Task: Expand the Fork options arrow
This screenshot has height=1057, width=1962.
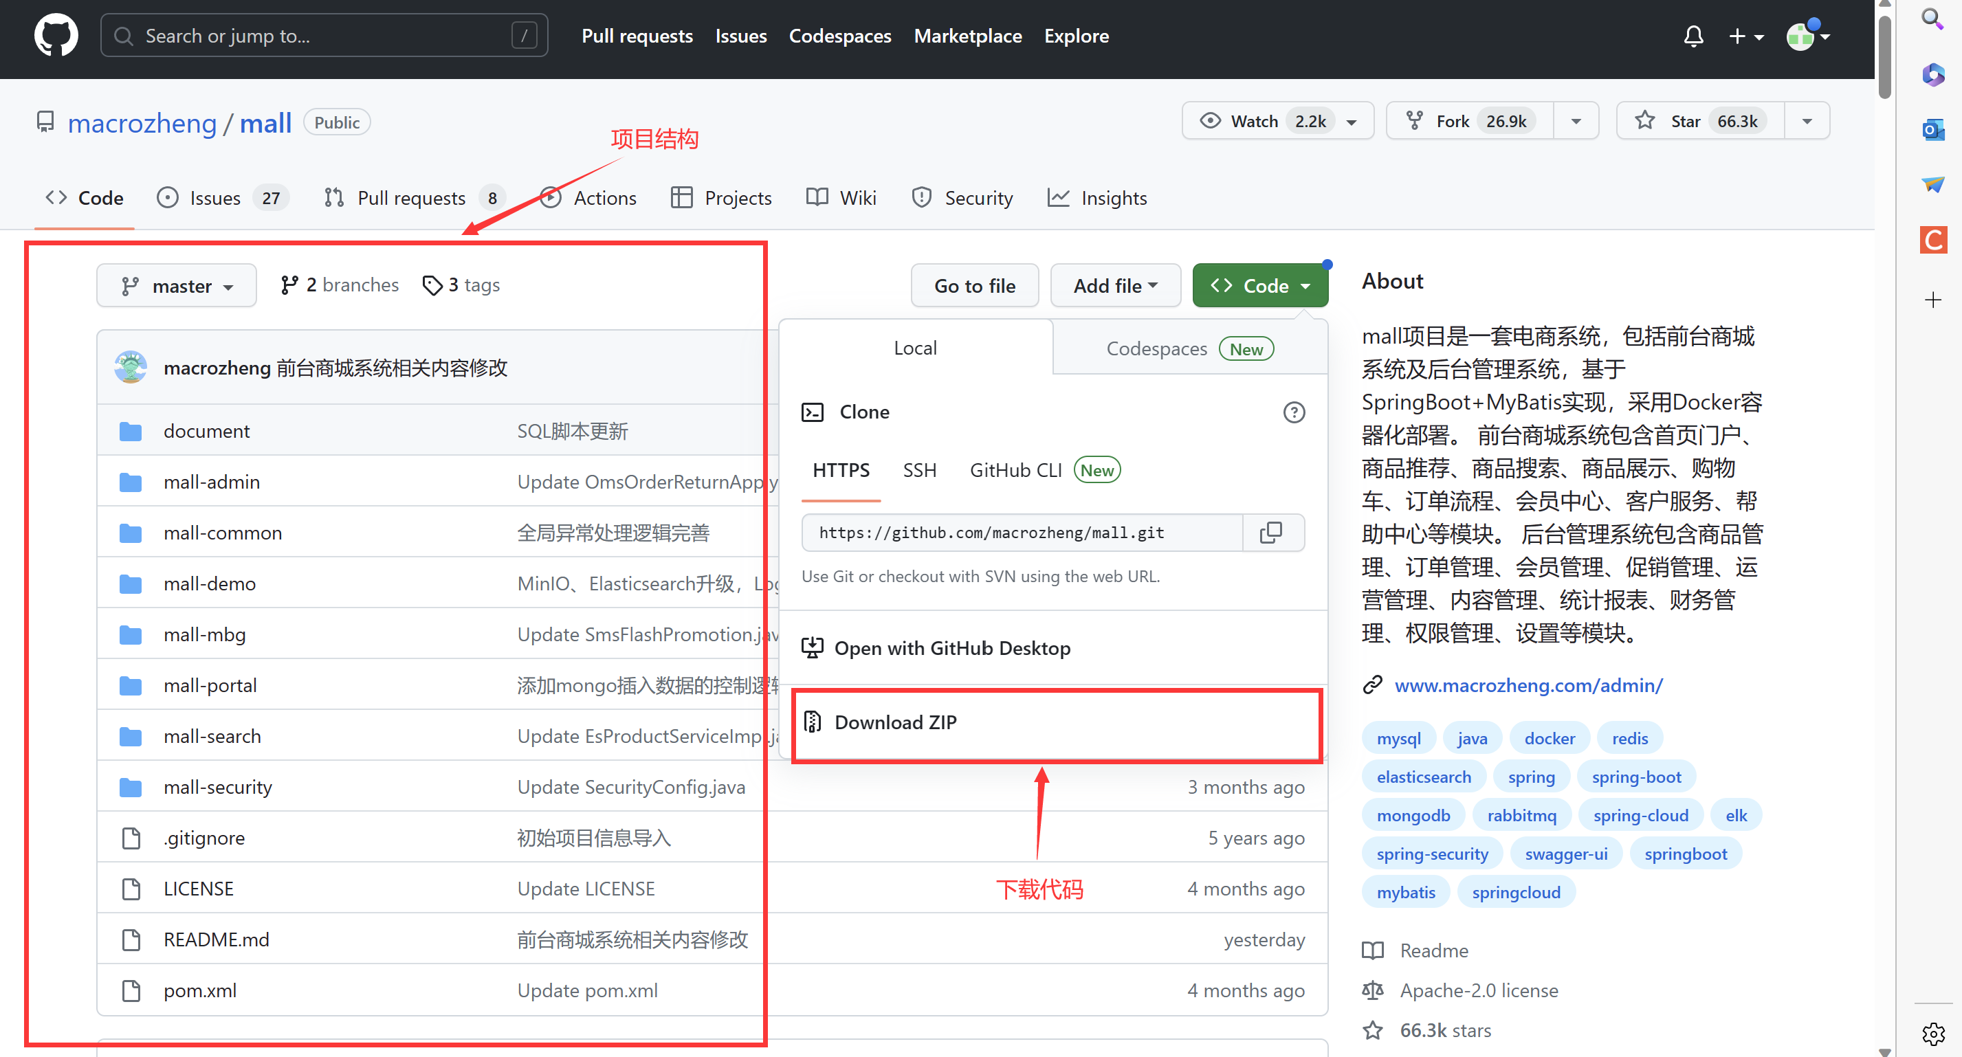Action: (1575, 121)
